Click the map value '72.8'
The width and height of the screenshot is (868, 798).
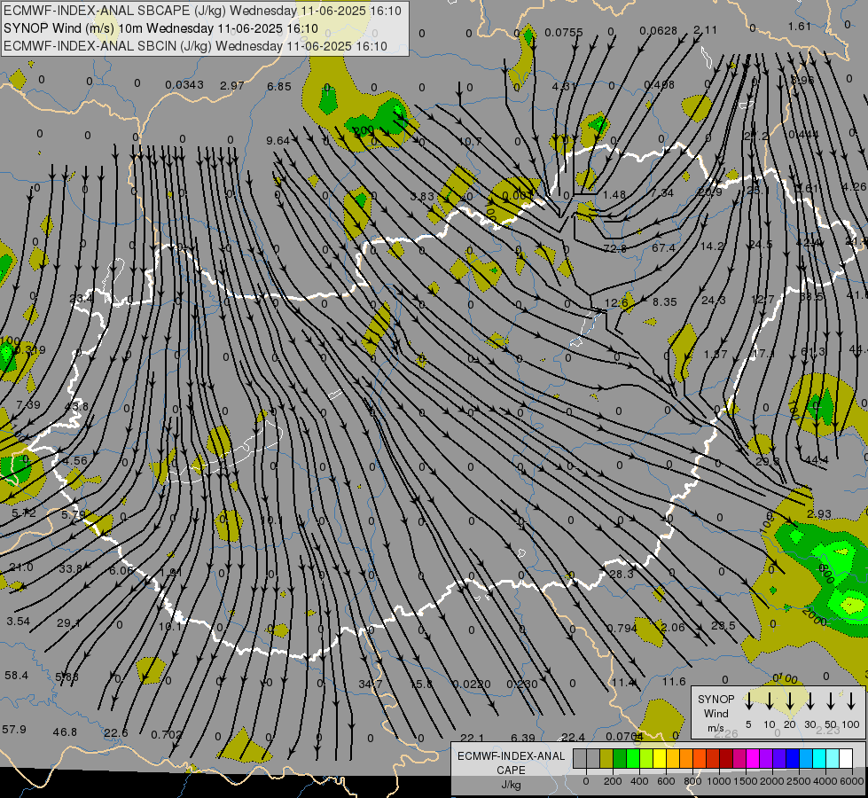pyautogui.click(x=614, y=248)
